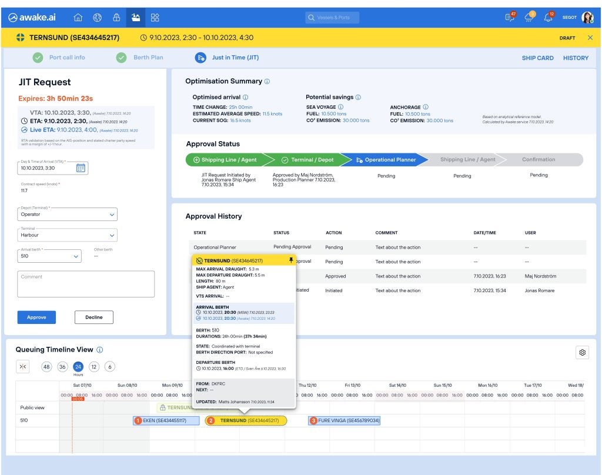The height and width of the screenshot is (475, 602).
Task: Click the Approve button
Action: [36, 317]
